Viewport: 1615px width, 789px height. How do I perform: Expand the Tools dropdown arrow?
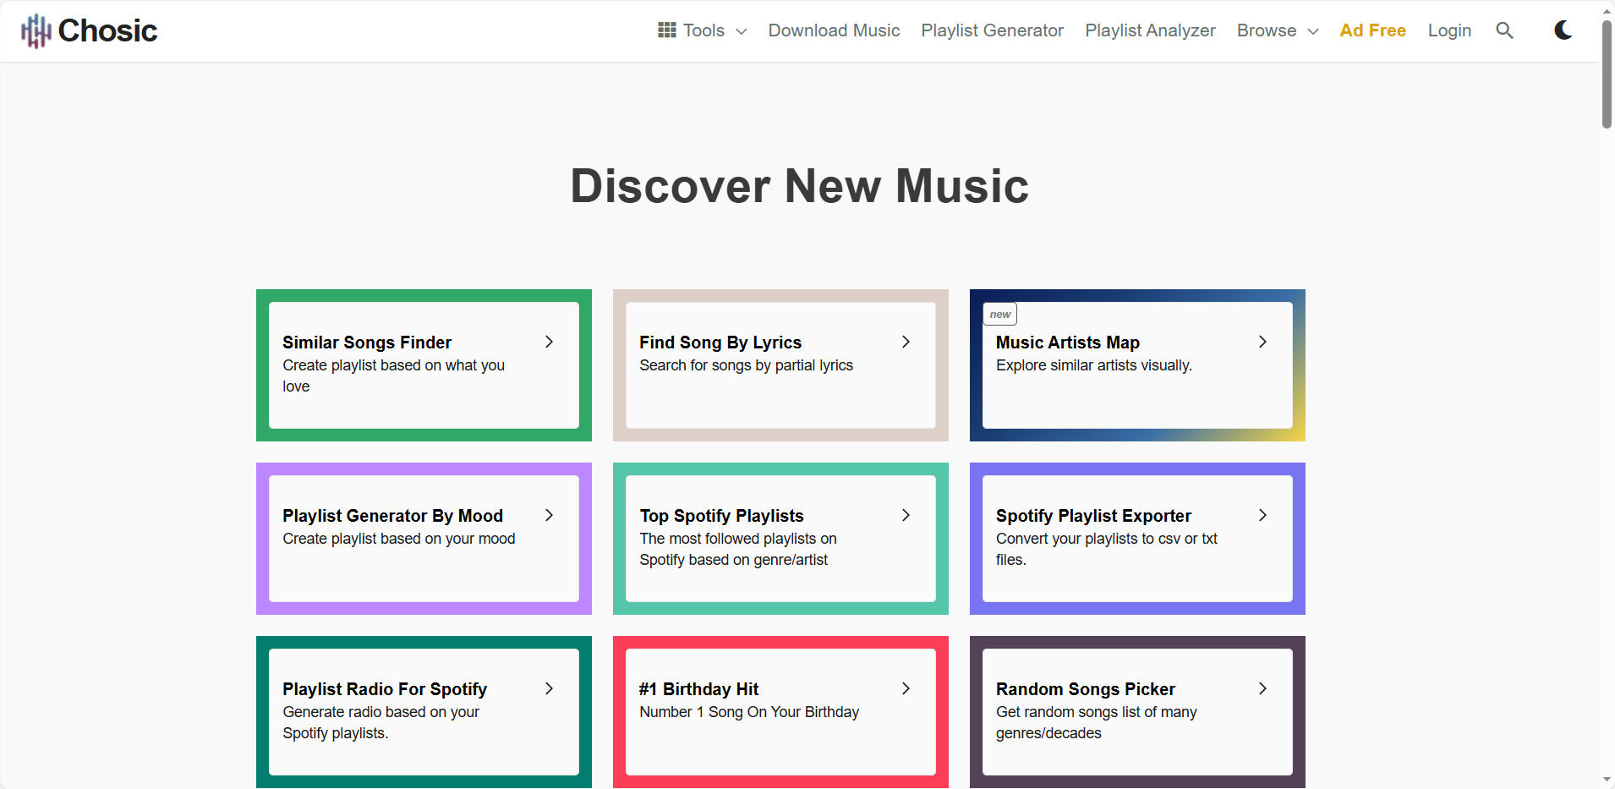[742, 31]
